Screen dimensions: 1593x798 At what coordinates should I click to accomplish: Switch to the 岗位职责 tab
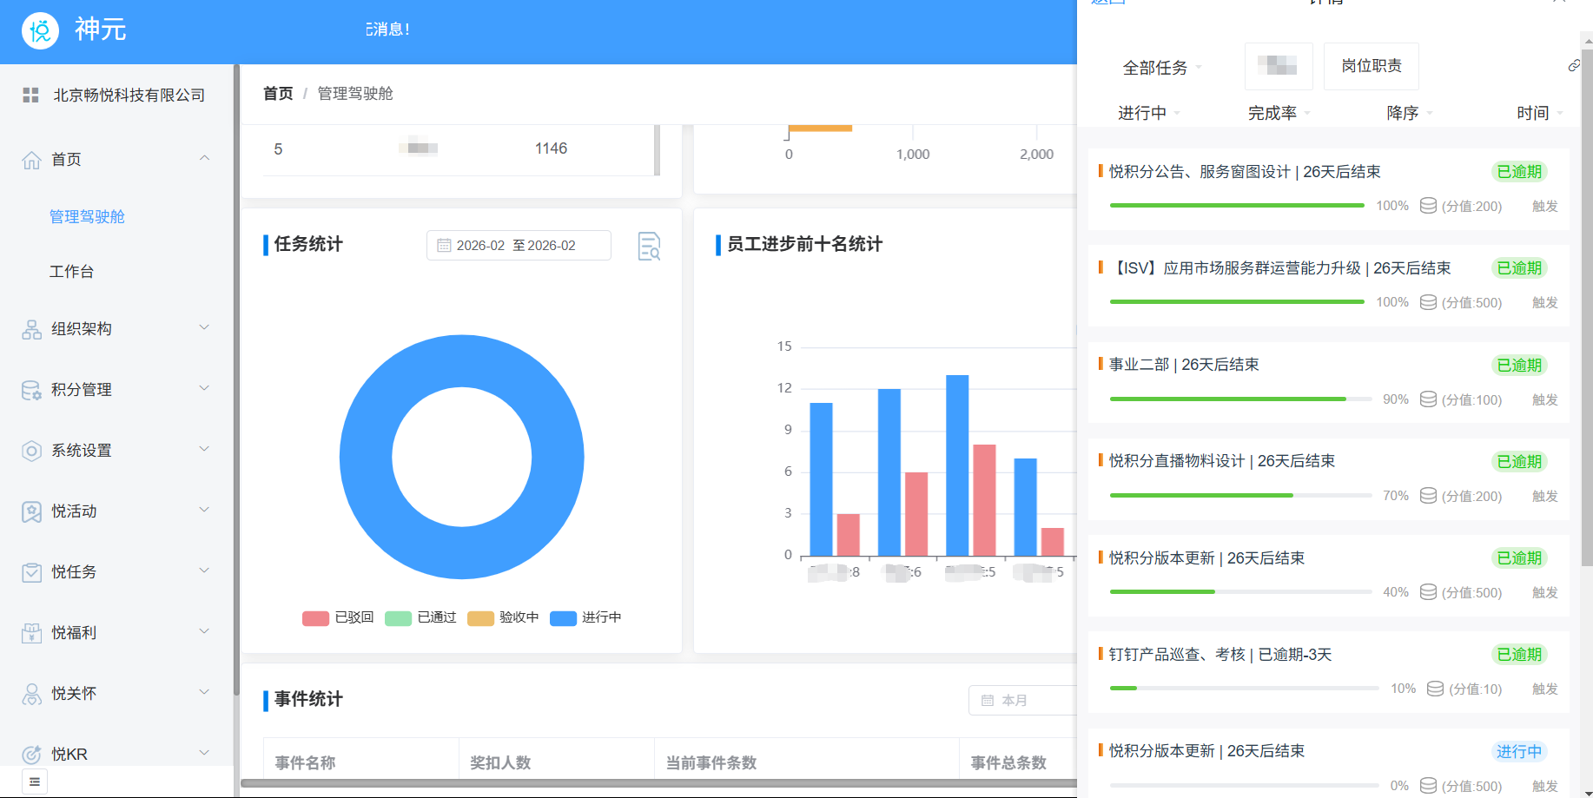pyautogui.click(x=1371, y=66)
